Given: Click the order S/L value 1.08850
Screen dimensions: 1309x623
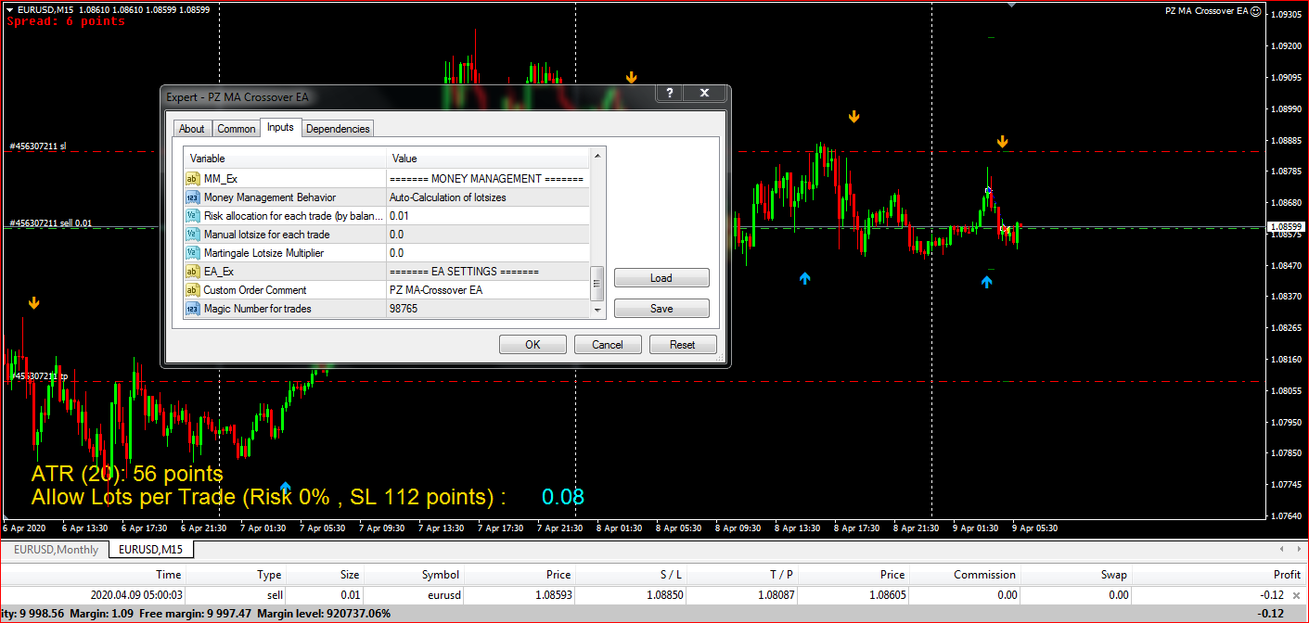Looking at the screenshot, I should click(664, 595).
